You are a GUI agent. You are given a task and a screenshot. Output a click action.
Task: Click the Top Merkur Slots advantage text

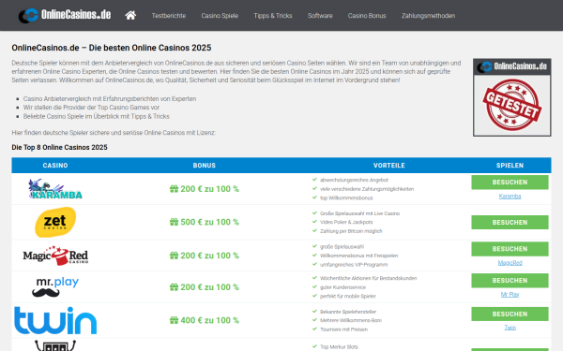click(339, 346)
